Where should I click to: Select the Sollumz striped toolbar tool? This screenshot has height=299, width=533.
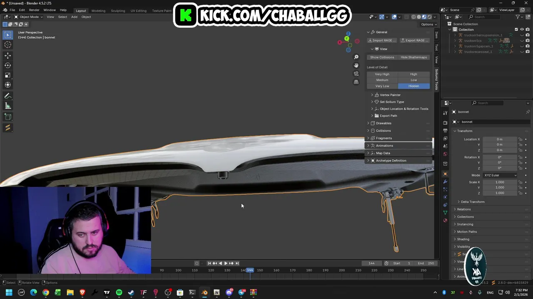(x=8, y=128)
